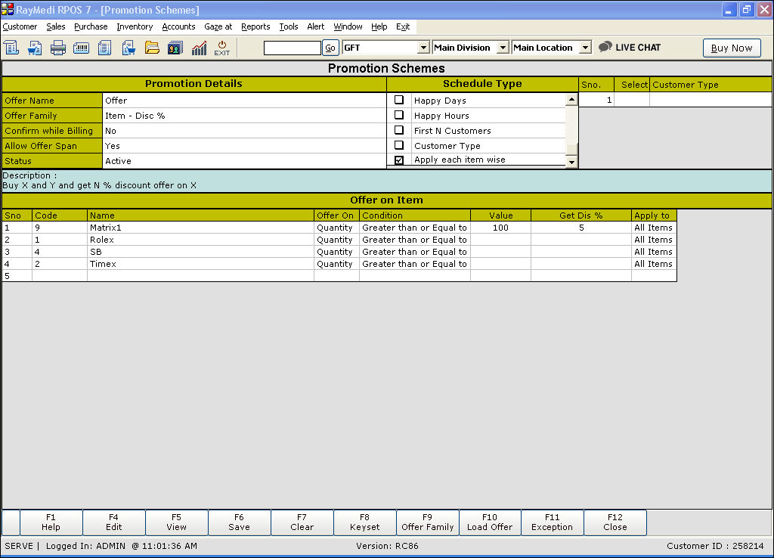Viewport: 774px width, 558px height.
Task: Expand the Main Division dropdown
Action: pyautogui.click(x=503, y=48)
